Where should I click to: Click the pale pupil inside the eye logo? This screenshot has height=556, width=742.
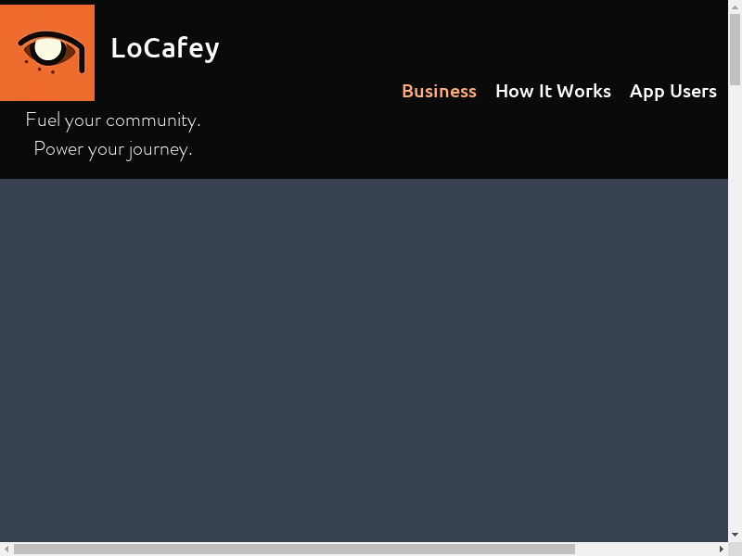(x=47, y=48)
